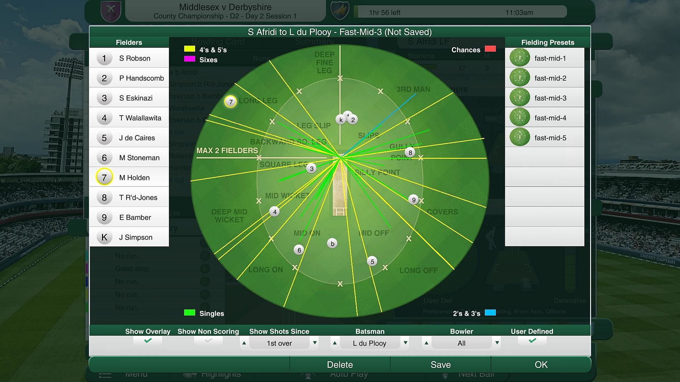This screenshot has height=382, width=680.
Task: Select fielder 3 marker at square leg
Action: click(311, 168)
